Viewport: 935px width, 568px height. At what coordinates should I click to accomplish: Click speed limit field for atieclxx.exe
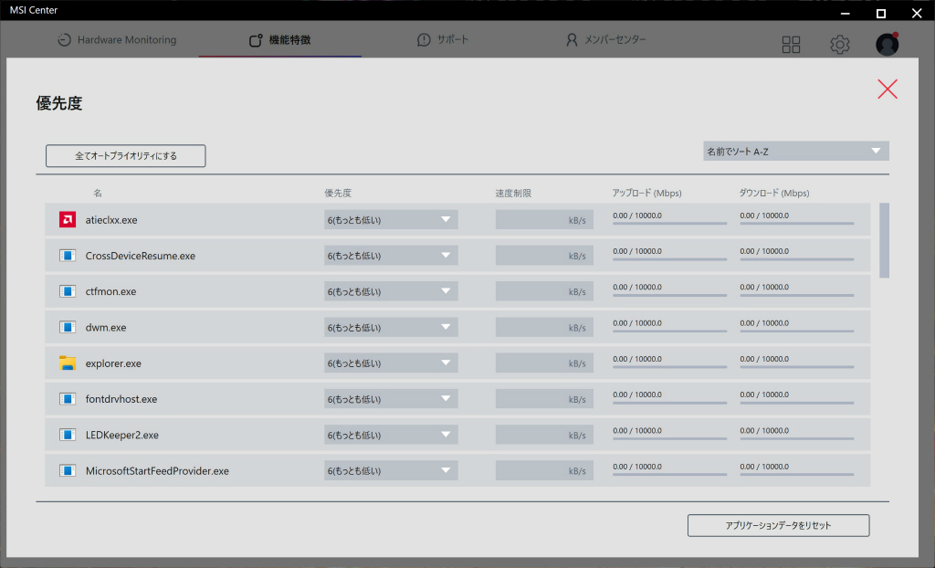click(x=544, y=219)
